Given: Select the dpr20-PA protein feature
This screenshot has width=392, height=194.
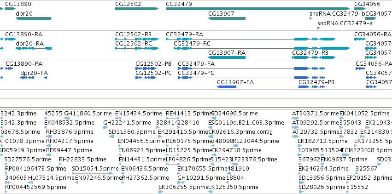Looking at the screenshot, I should (34, 78).
